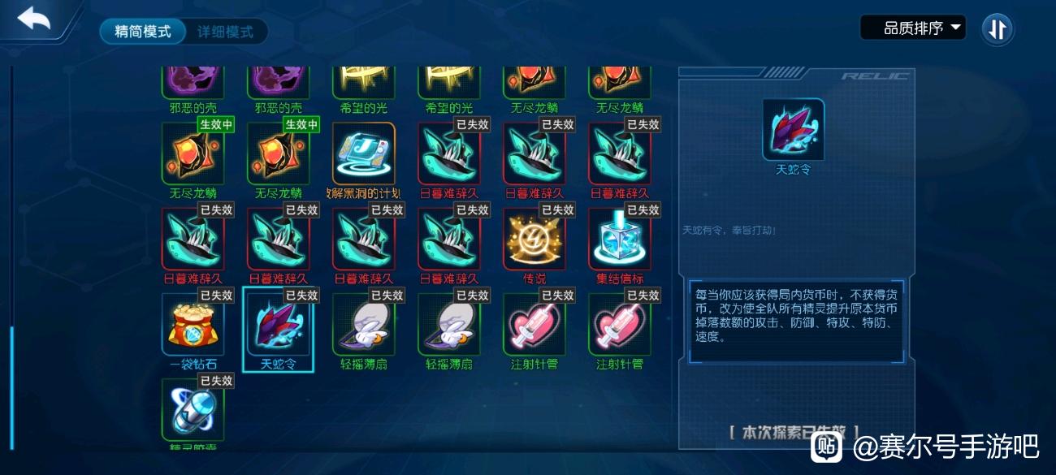Screen dimensions: 1056x475
Task: Open the 品质排序 sort dropdown
Action: pos(913,28)
